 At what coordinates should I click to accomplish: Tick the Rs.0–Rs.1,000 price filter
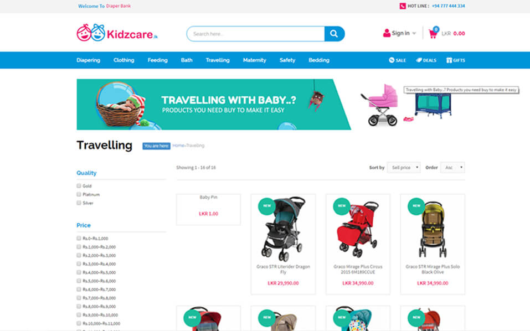click(79, 238)
